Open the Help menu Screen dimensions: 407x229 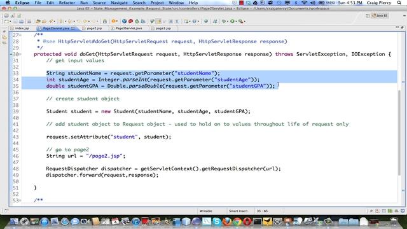click(x=193, y=3)
